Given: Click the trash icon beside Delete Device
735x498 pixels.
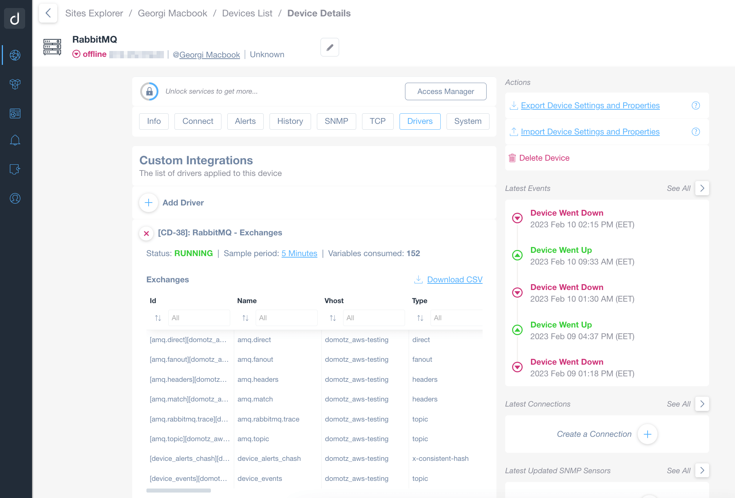Looking at the screenshot, I should pos(512,158).
